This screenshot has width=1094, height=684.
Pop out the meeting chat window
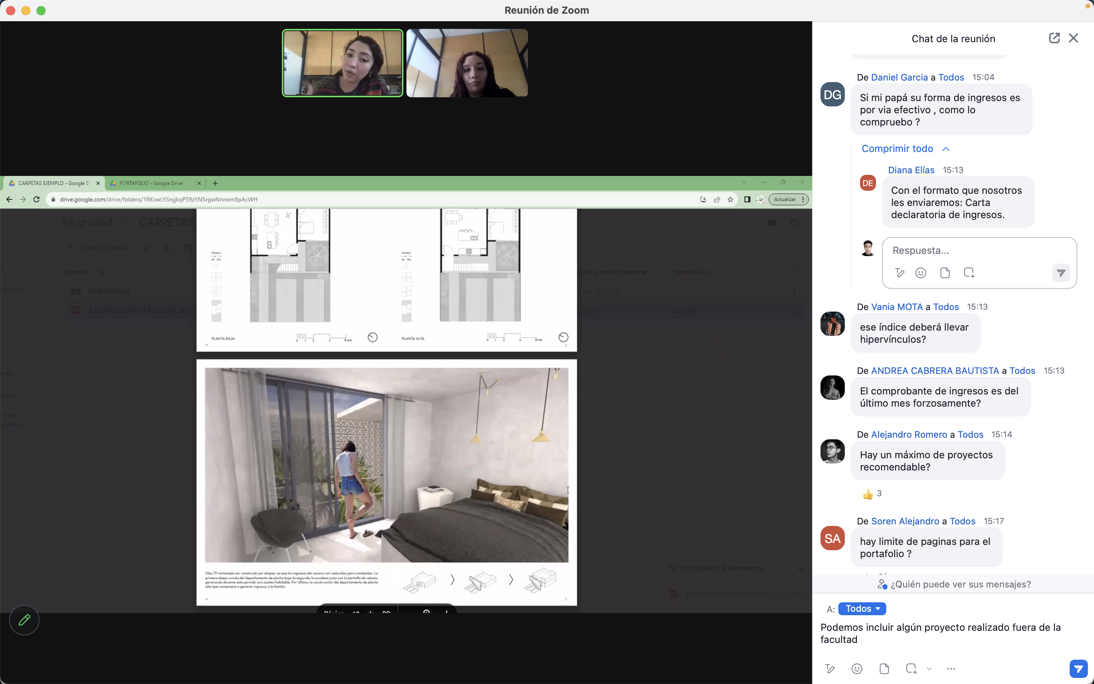coord(1054,38)
